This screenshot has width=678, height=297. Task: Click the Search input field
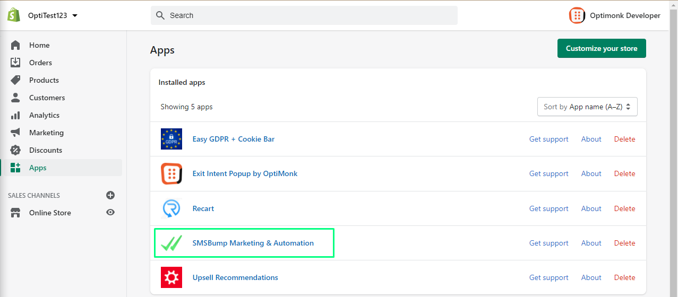[x=304, y=15]
